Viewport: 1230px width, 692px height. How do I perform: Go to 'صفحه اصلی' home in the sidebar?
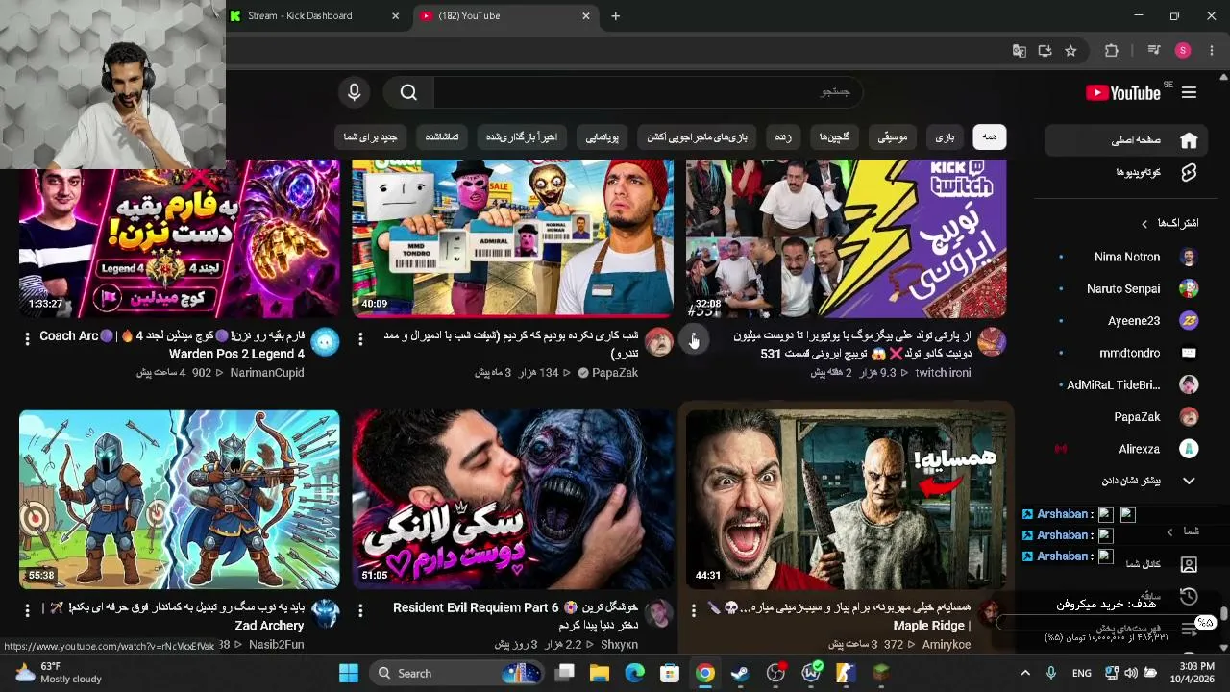(1128, 140)
